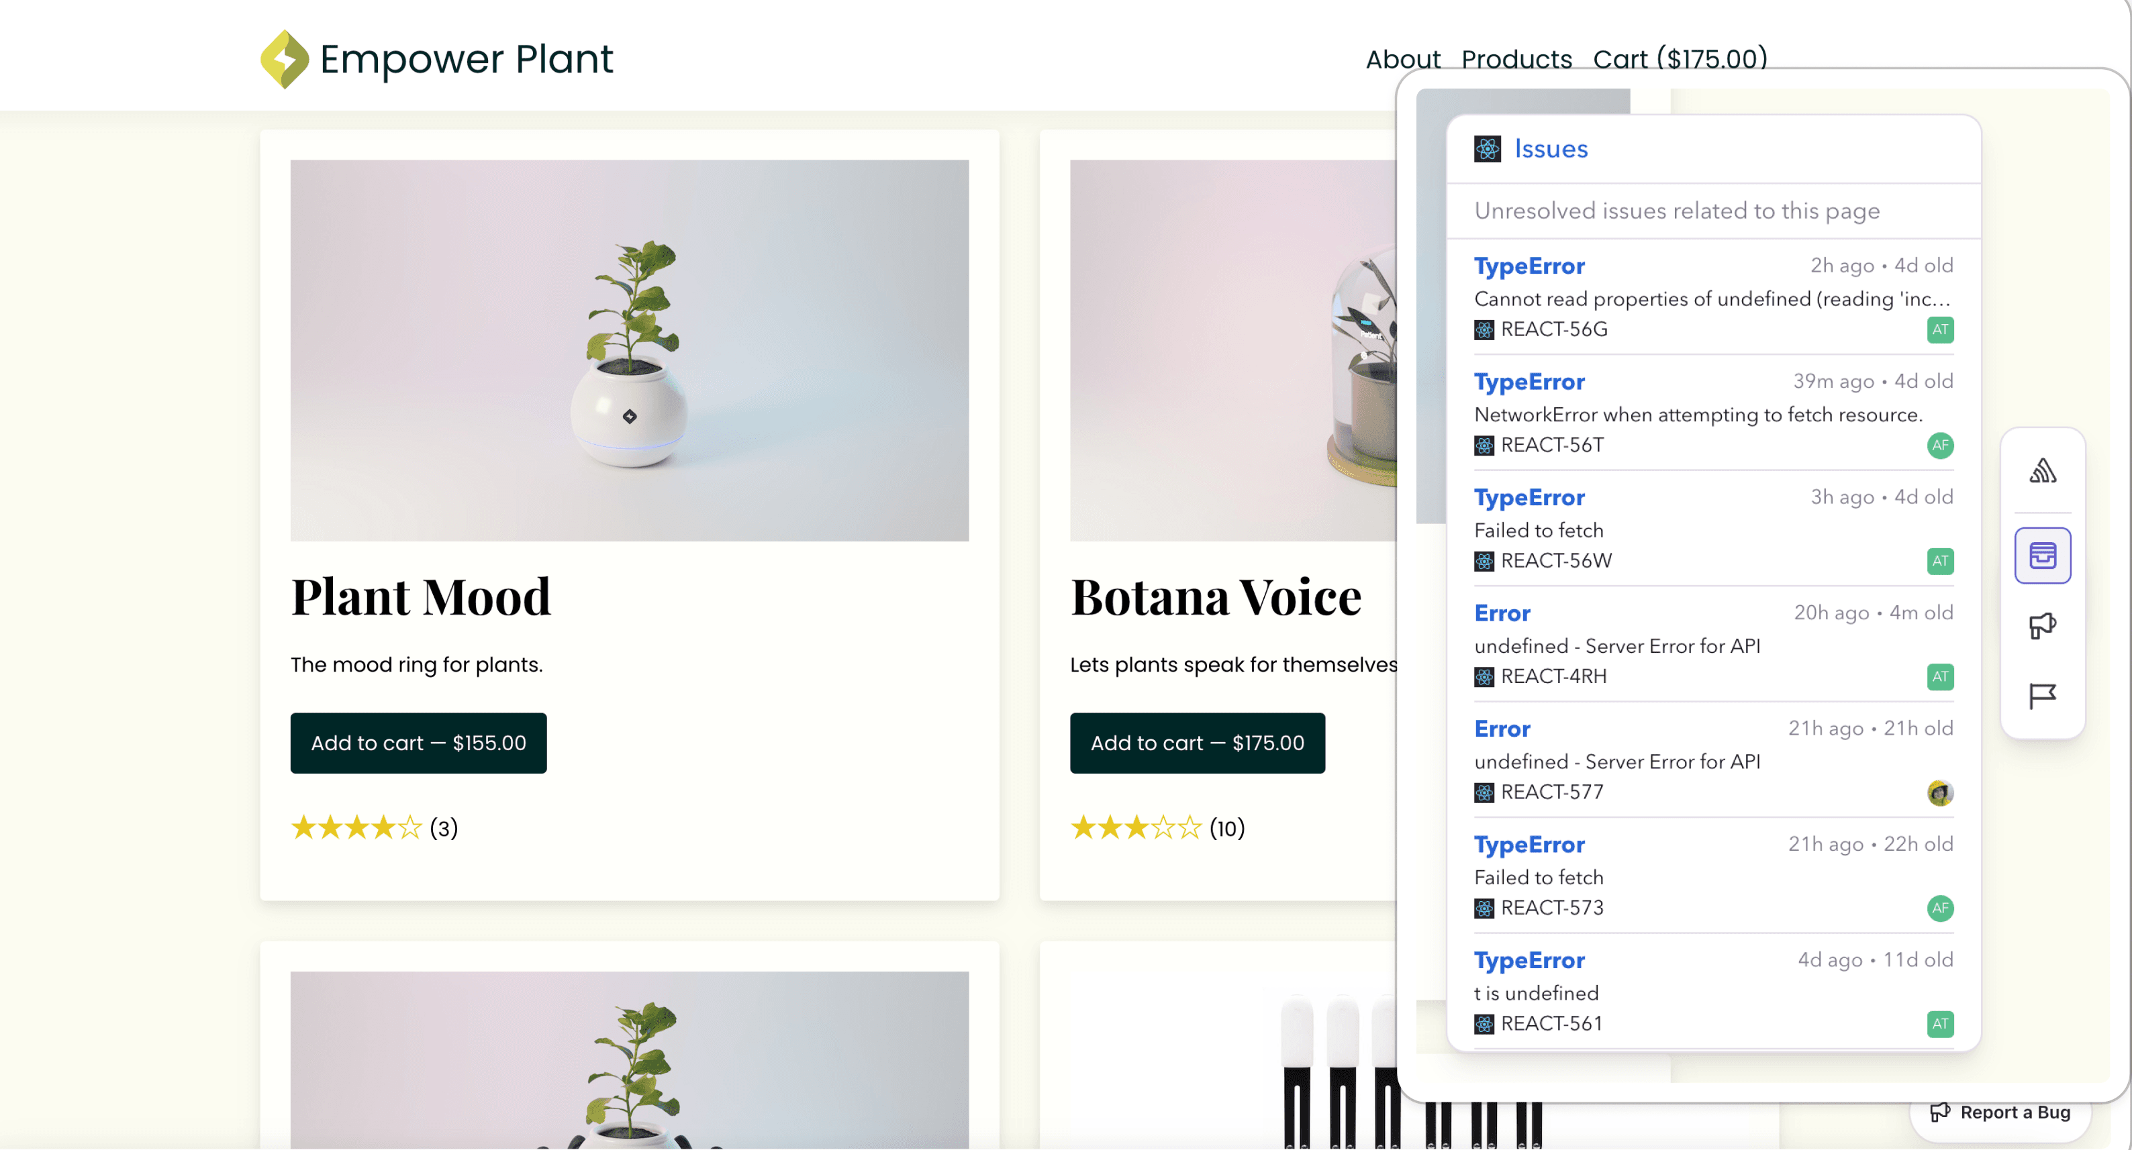
Task: Select the Issues panel icon in toolbar
Action: 2042,555
